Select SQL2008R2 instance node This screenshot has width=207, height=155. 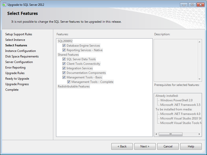click(x=65, y=41)
